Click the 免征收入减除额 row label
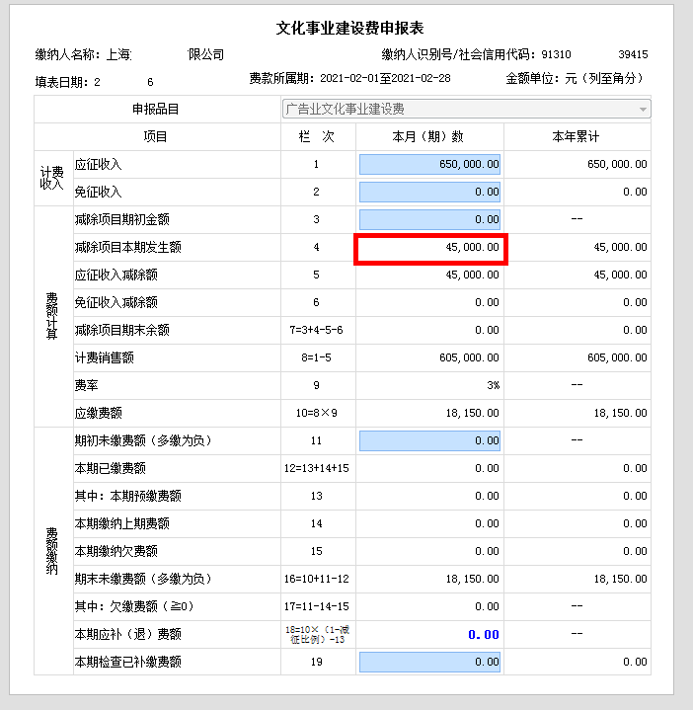Image resolution: width=693 pixels, height=710 pixels. pyautogui.click(x=115, y=302)
